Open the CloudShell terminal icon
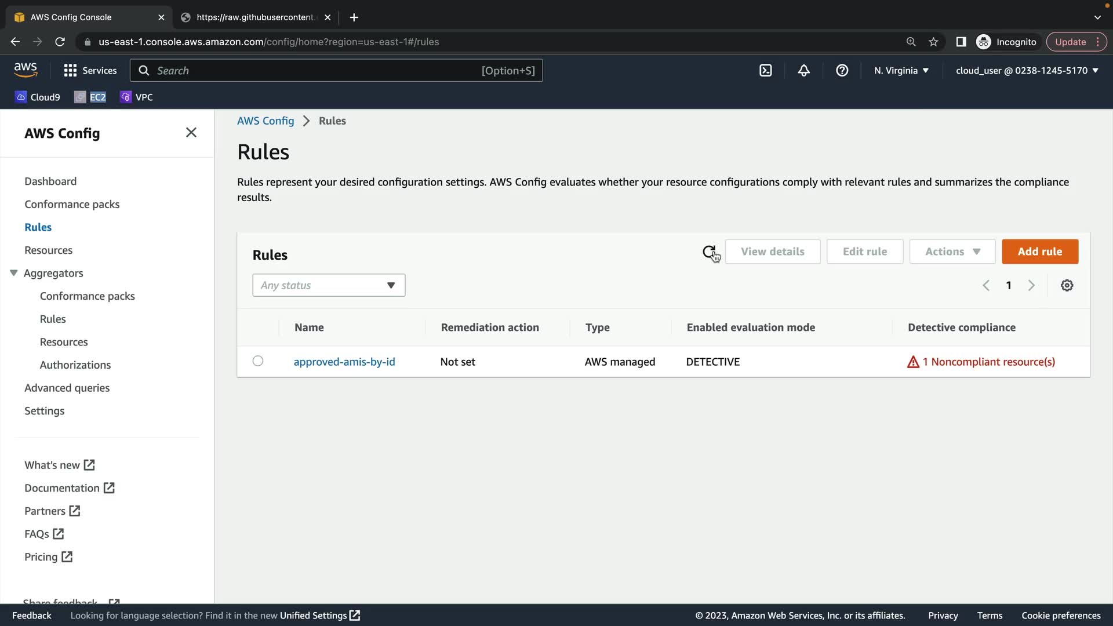Screen dimensions: 1113x626 pos(765,71)
